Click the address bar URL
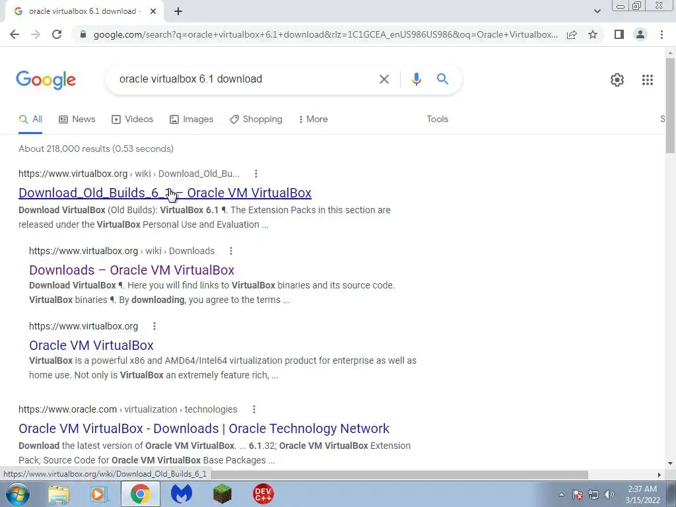676x507 pixels. tap(325, 34)
